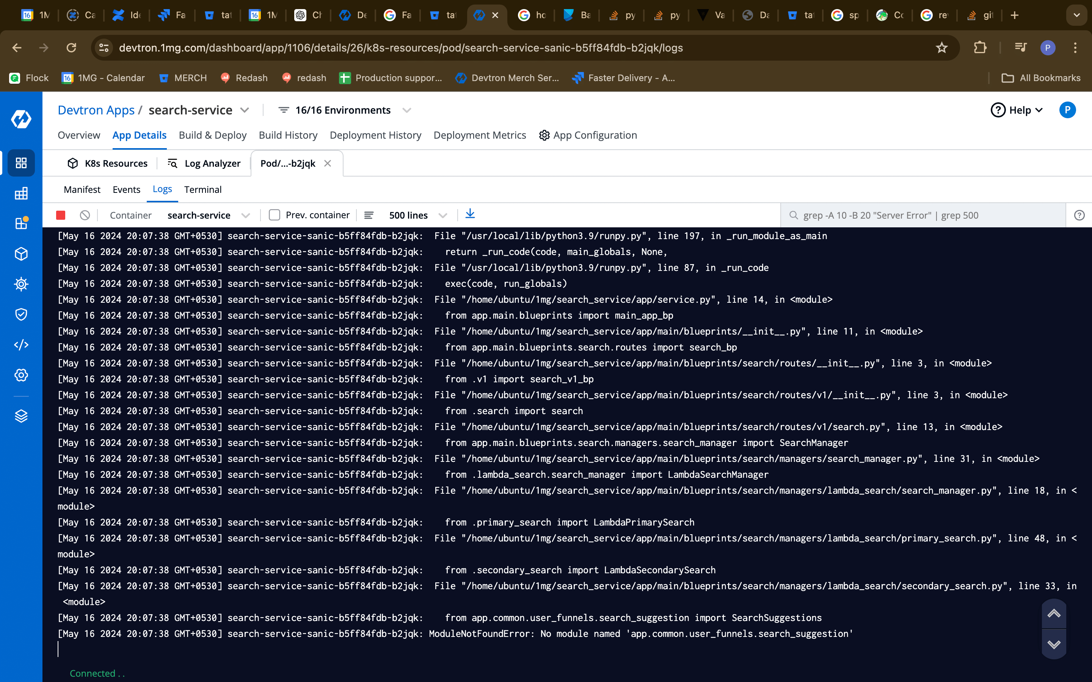This screenshot has height=682, width=1092.
Task: Open the Deployment History section
Action: point(375,135)
